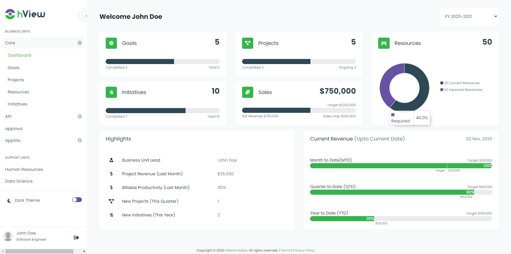
Task: Click the green Initiatives card icon
Action: (111, 92)
